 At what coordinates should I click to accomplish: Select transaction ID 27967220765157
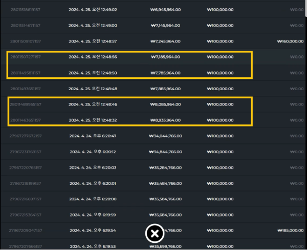tap(26, 168)
